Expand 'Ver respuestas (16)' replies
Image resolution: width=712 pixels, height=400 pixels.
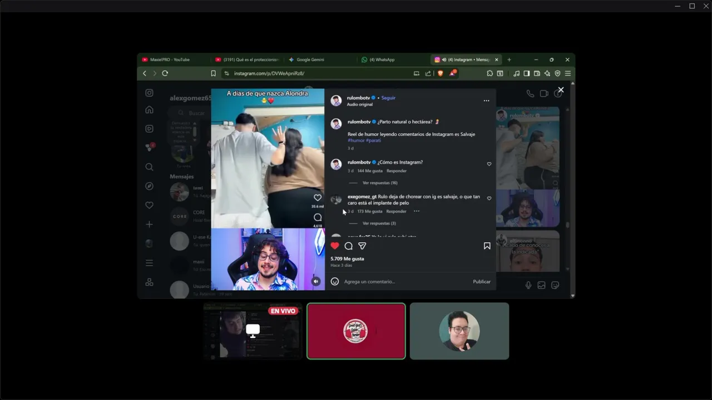380,183
